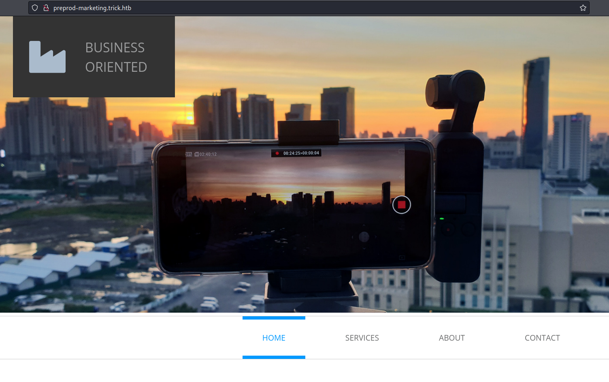Click the tracking protection shield icon

pos(35,8)
